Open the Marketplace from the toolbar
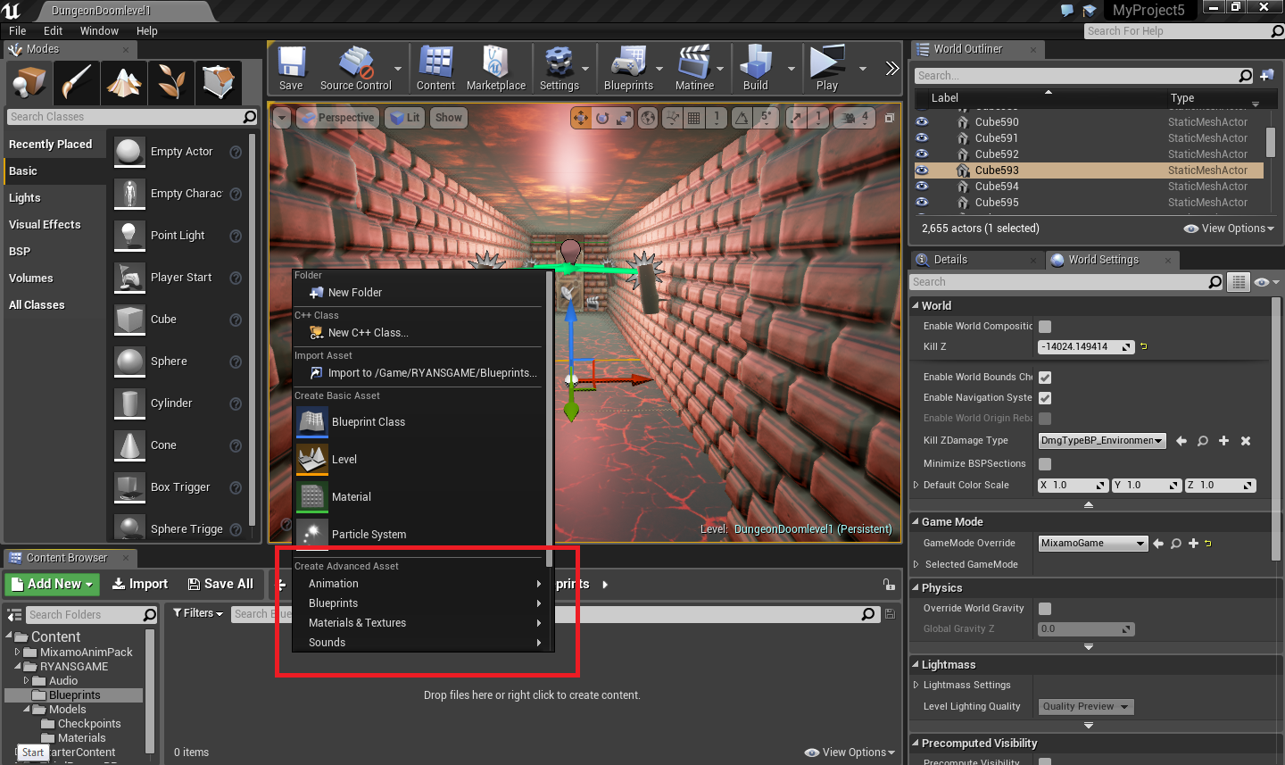The height and width of the screenshot is (765, 1285). pos(496,68)
